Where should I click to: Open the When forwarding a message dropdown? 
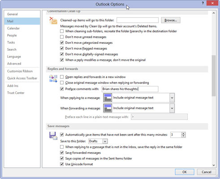pos(172,108)
